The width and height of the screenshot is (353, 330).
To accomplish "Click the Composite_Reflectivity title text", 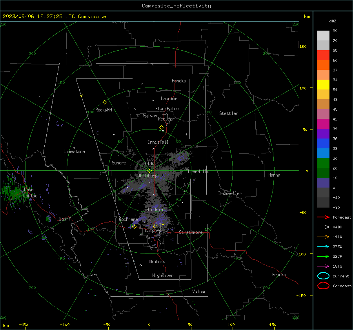I will pos(176,6).
